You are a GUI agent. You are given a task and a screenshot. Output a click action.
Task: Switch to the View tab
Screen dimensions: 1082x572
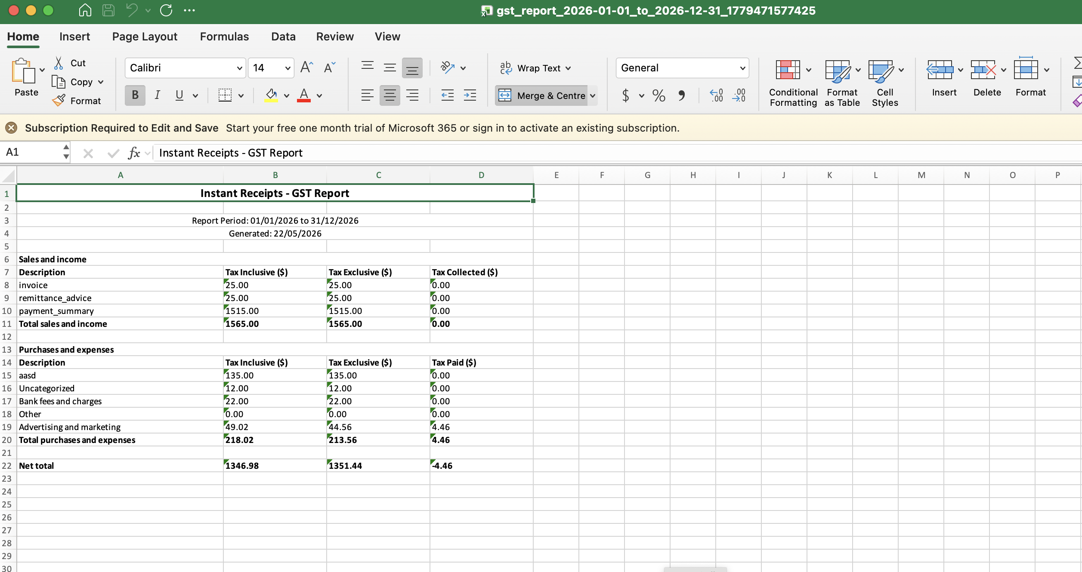pyautogui.click(x=387, y=37)
